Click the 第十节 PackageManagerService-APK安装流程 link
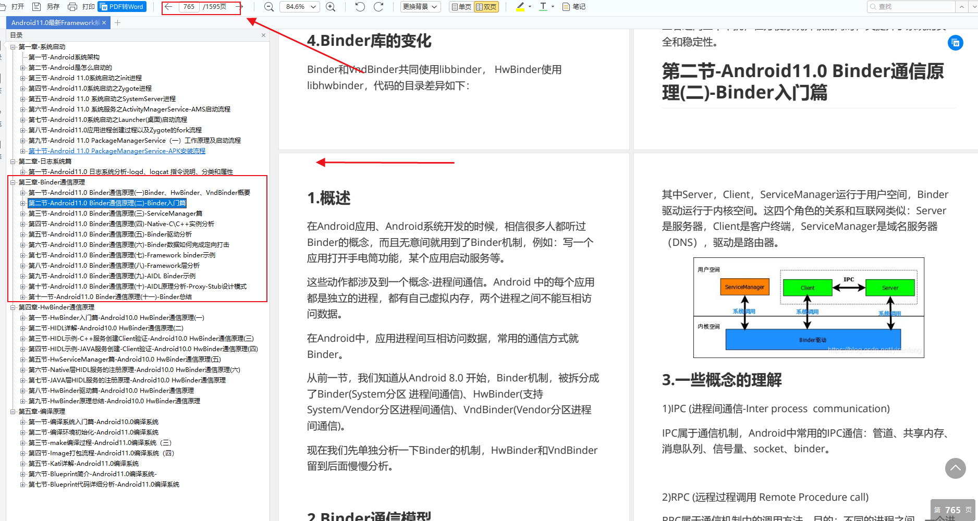Screen dimensions: 978x521 click(x=117, y=151)
